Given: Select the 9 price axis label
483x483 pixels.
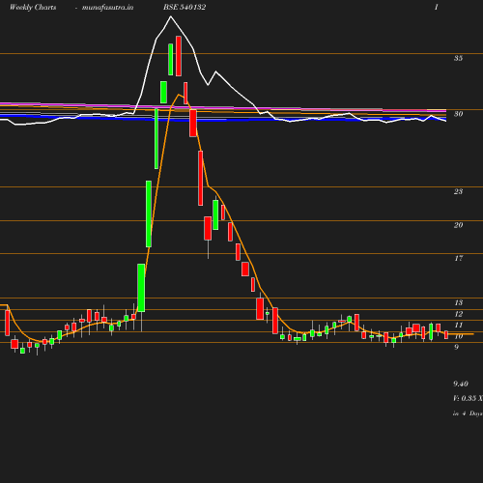Looking at the screenshot, I should pos(456,347).
